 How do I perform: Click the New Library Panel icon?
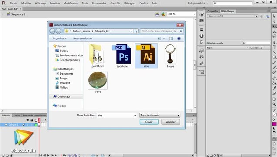click(268, 16)
